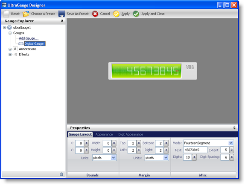
Task: Click the Add Gauge... link
Action: 29,38
